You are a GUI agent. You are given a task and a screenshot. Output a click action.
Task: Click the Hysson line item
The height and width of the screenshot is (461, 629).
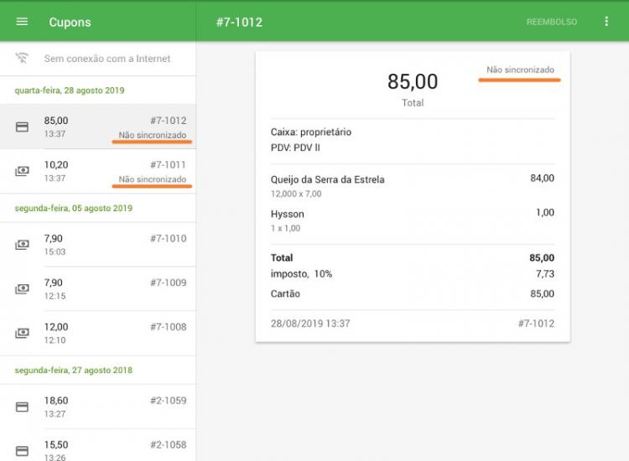pos(288,214)
